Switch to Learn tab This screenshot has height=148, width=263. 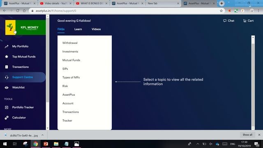(78, 29)
